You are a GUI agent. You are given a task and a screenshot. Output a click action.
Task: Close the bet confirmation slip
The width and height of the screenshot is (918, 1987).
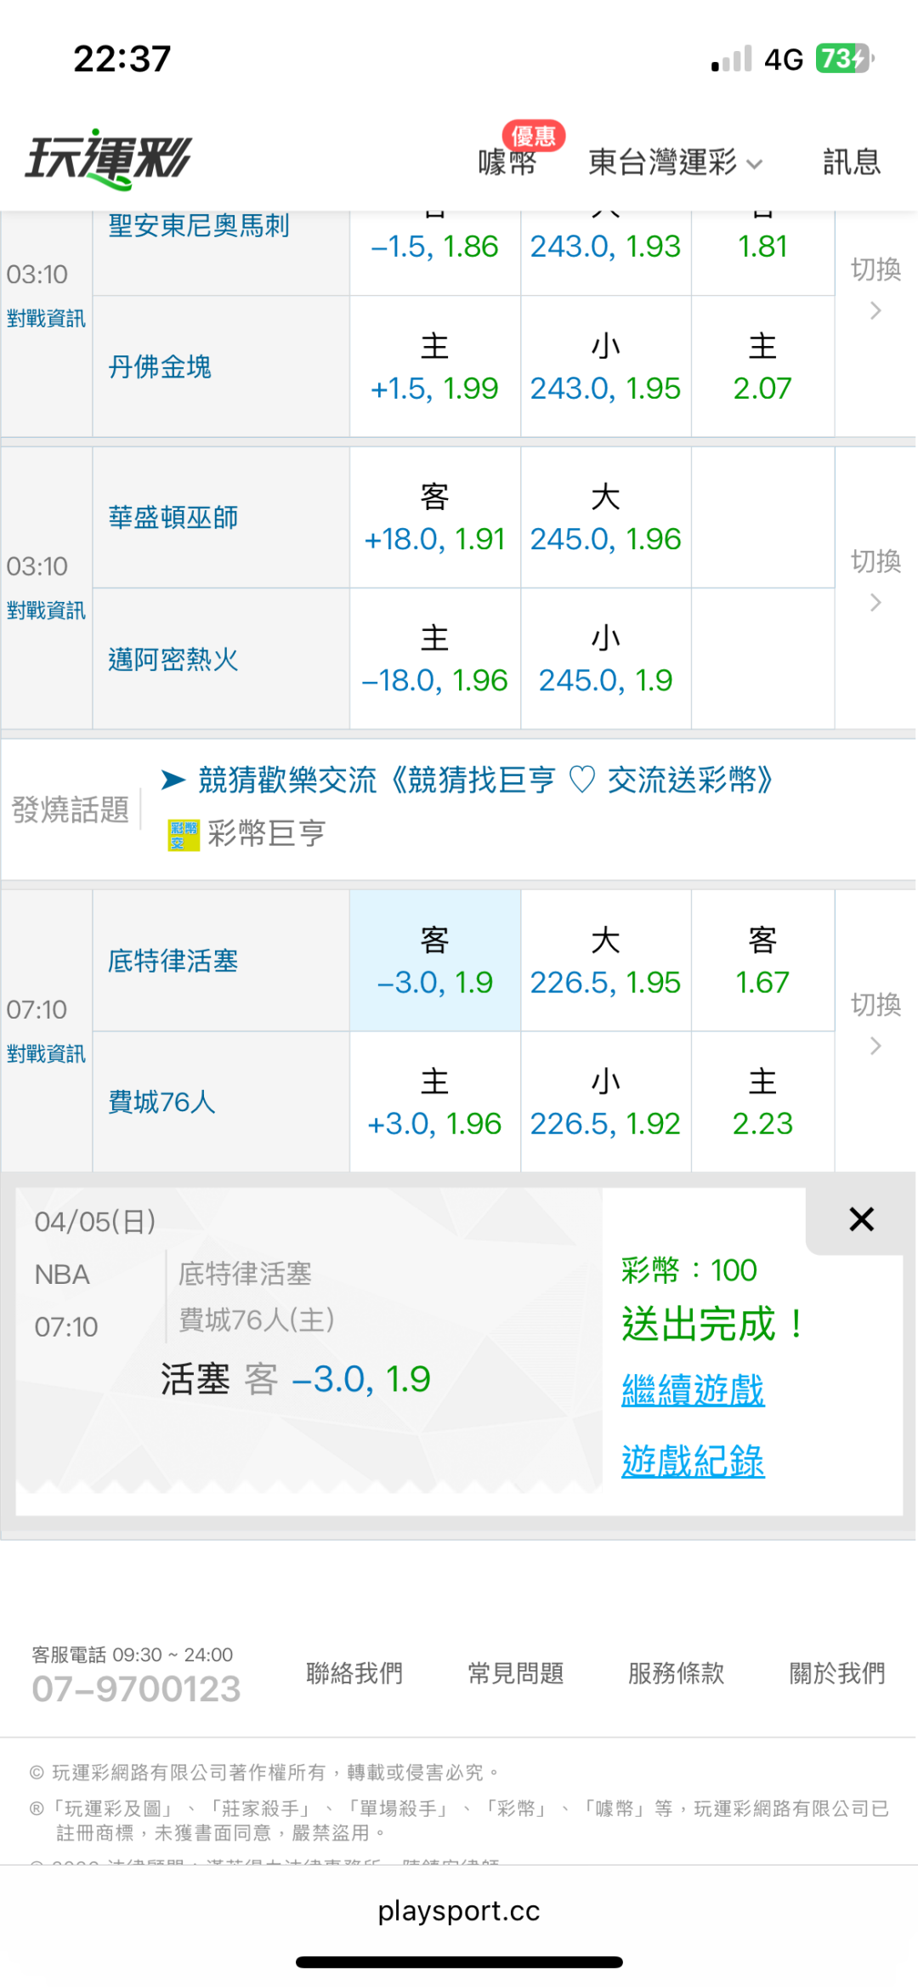coord(861,1219)
